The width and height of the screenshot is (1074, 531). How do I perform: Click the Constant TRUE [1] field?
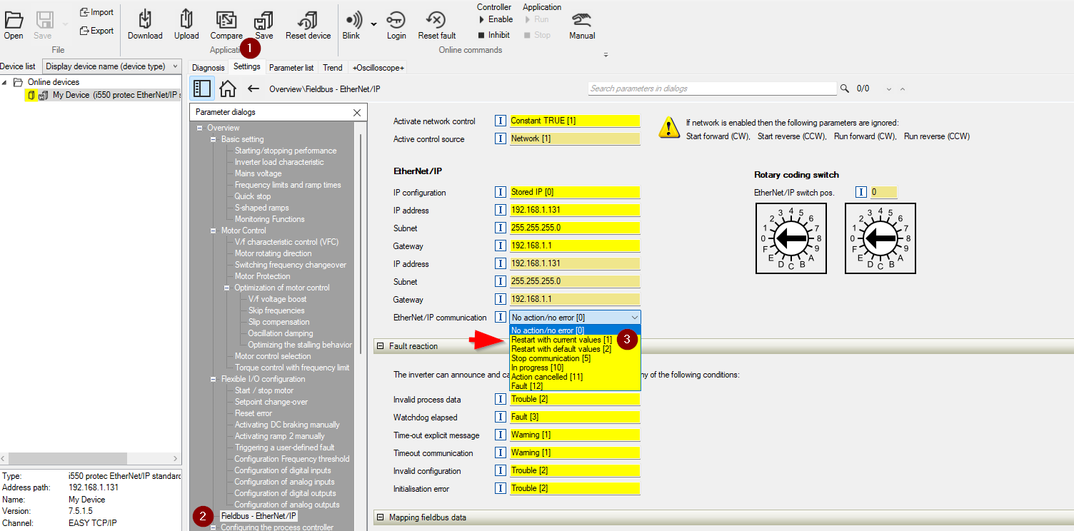click(575, 121)
